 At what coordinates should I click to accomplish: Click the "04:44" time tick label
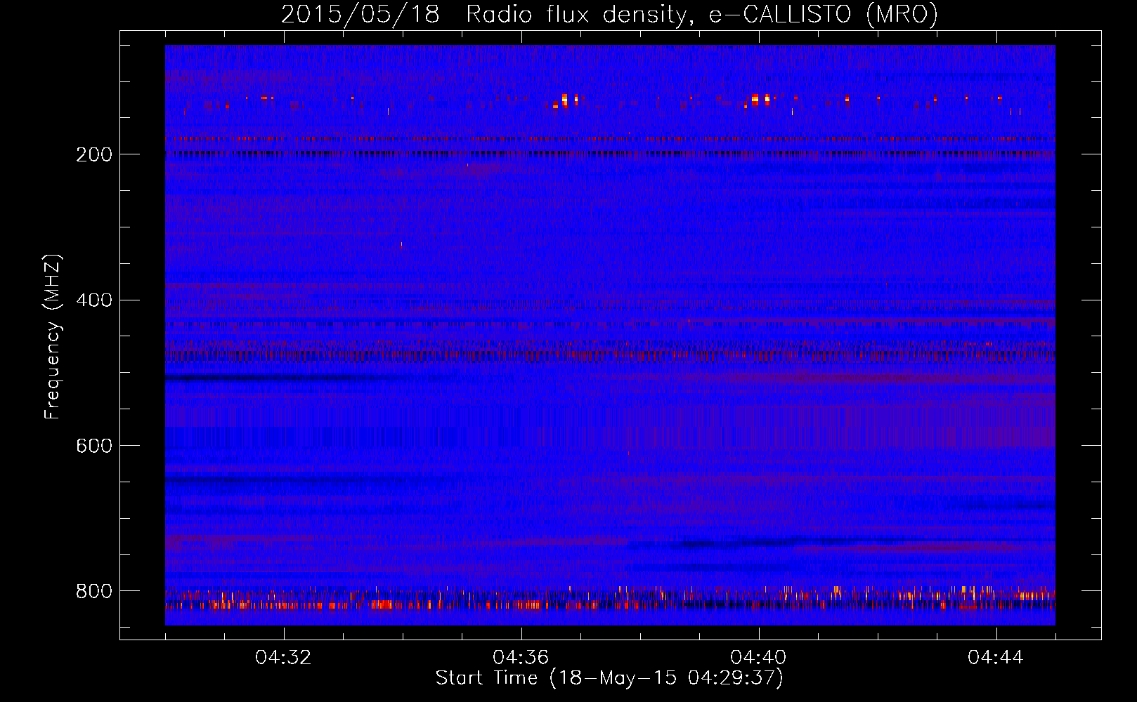point(996,657)
